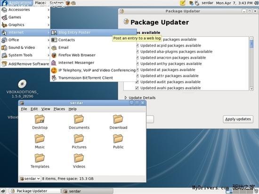Viewport: 259px width, 194px height.
Task: Expand the System Tools submenu
Action: pyautogui.click(x=25, y=55)
